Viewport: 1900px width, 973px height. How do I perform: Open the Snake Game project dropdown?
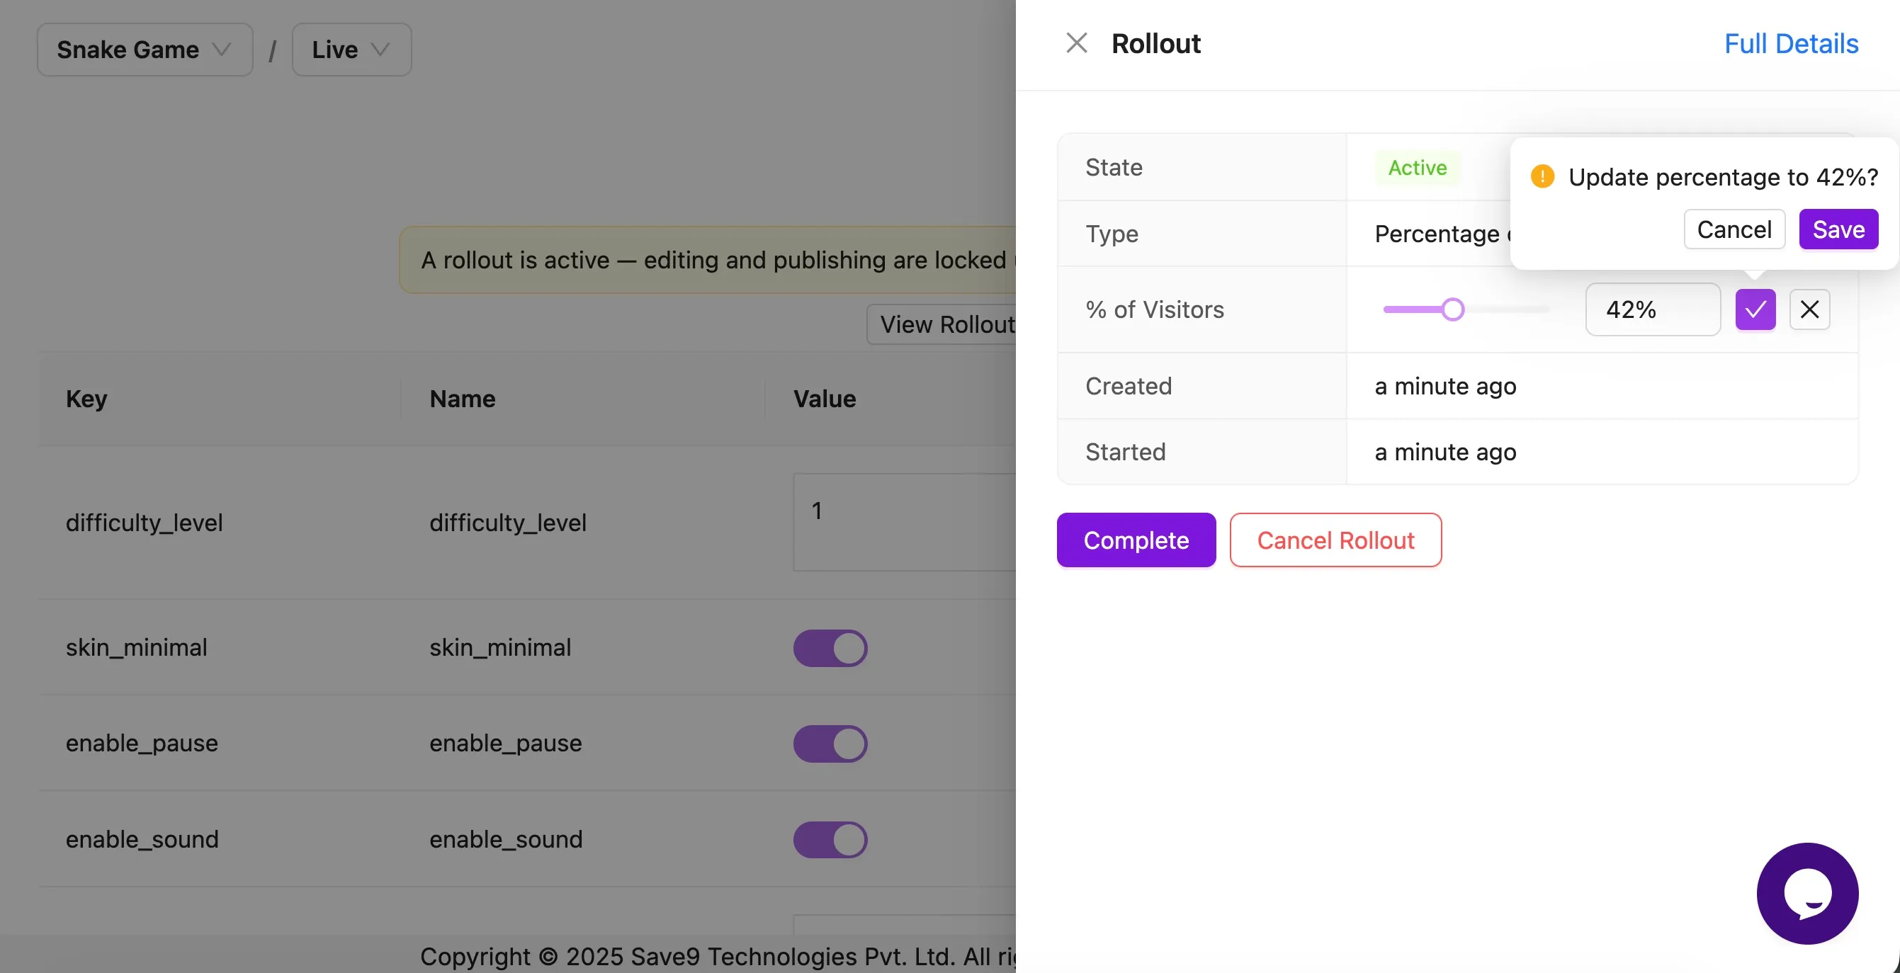[x=145, y=50]
